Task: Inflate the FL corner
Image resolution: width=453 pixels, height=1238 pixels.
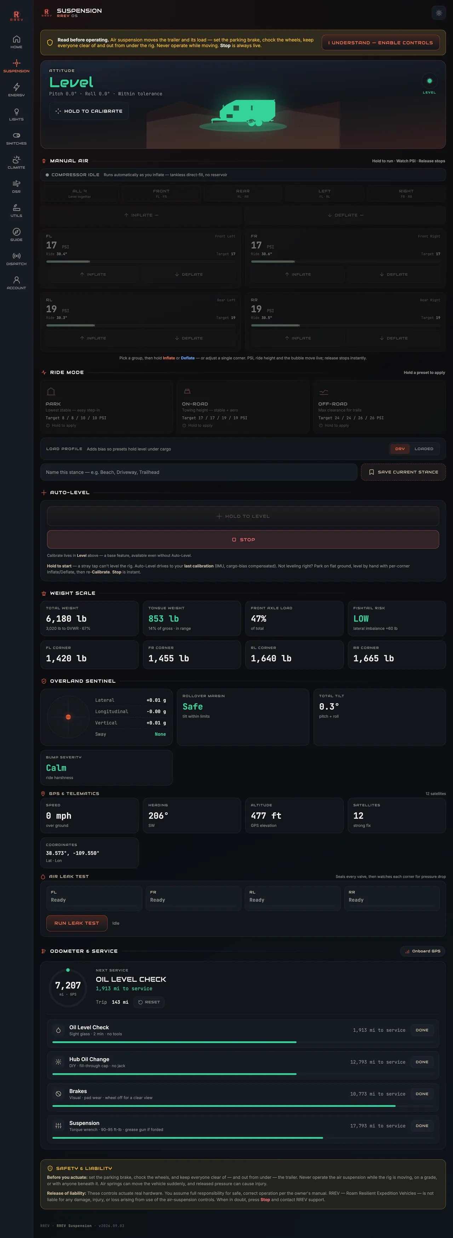Action: tap(93, 274)
